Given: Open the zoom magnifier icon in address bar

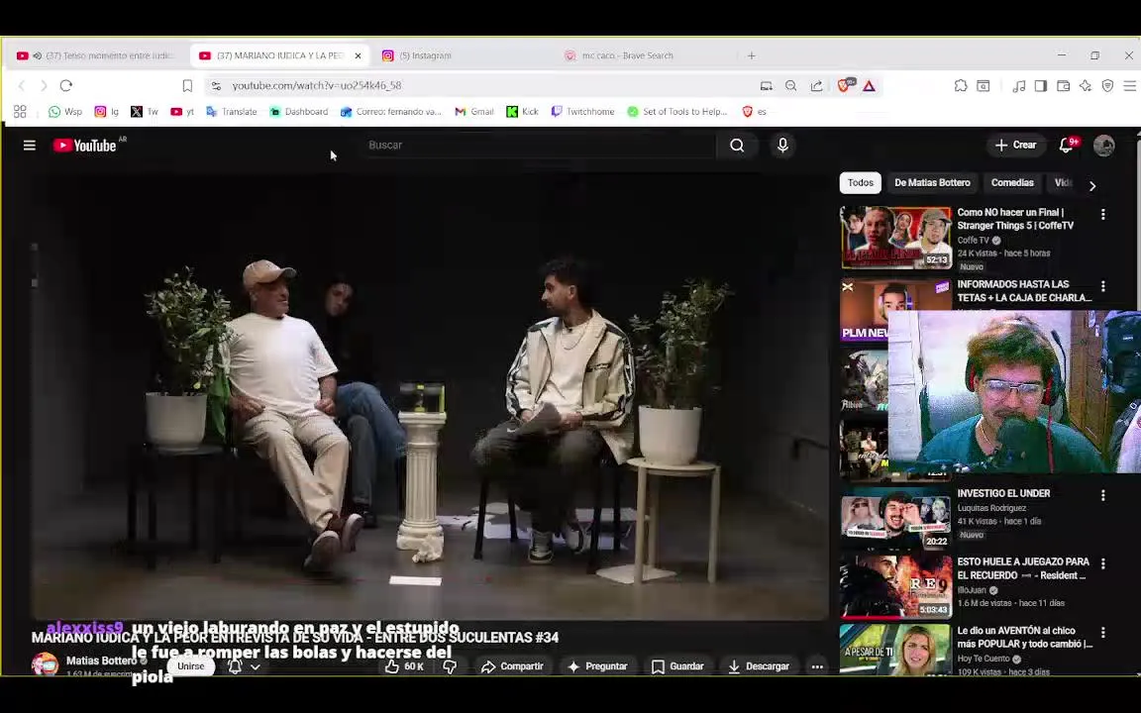Looking at the screenshot, I should 791,86.
